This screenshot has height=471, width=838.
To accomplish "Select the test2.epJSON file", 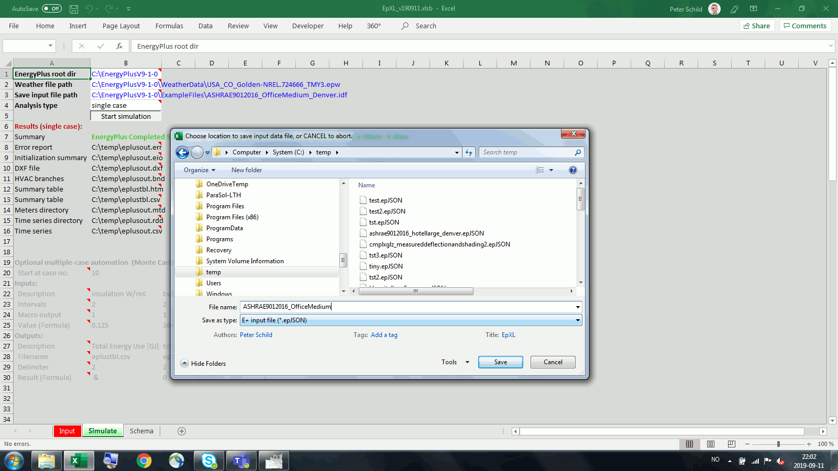I will (x=387, y=211).
